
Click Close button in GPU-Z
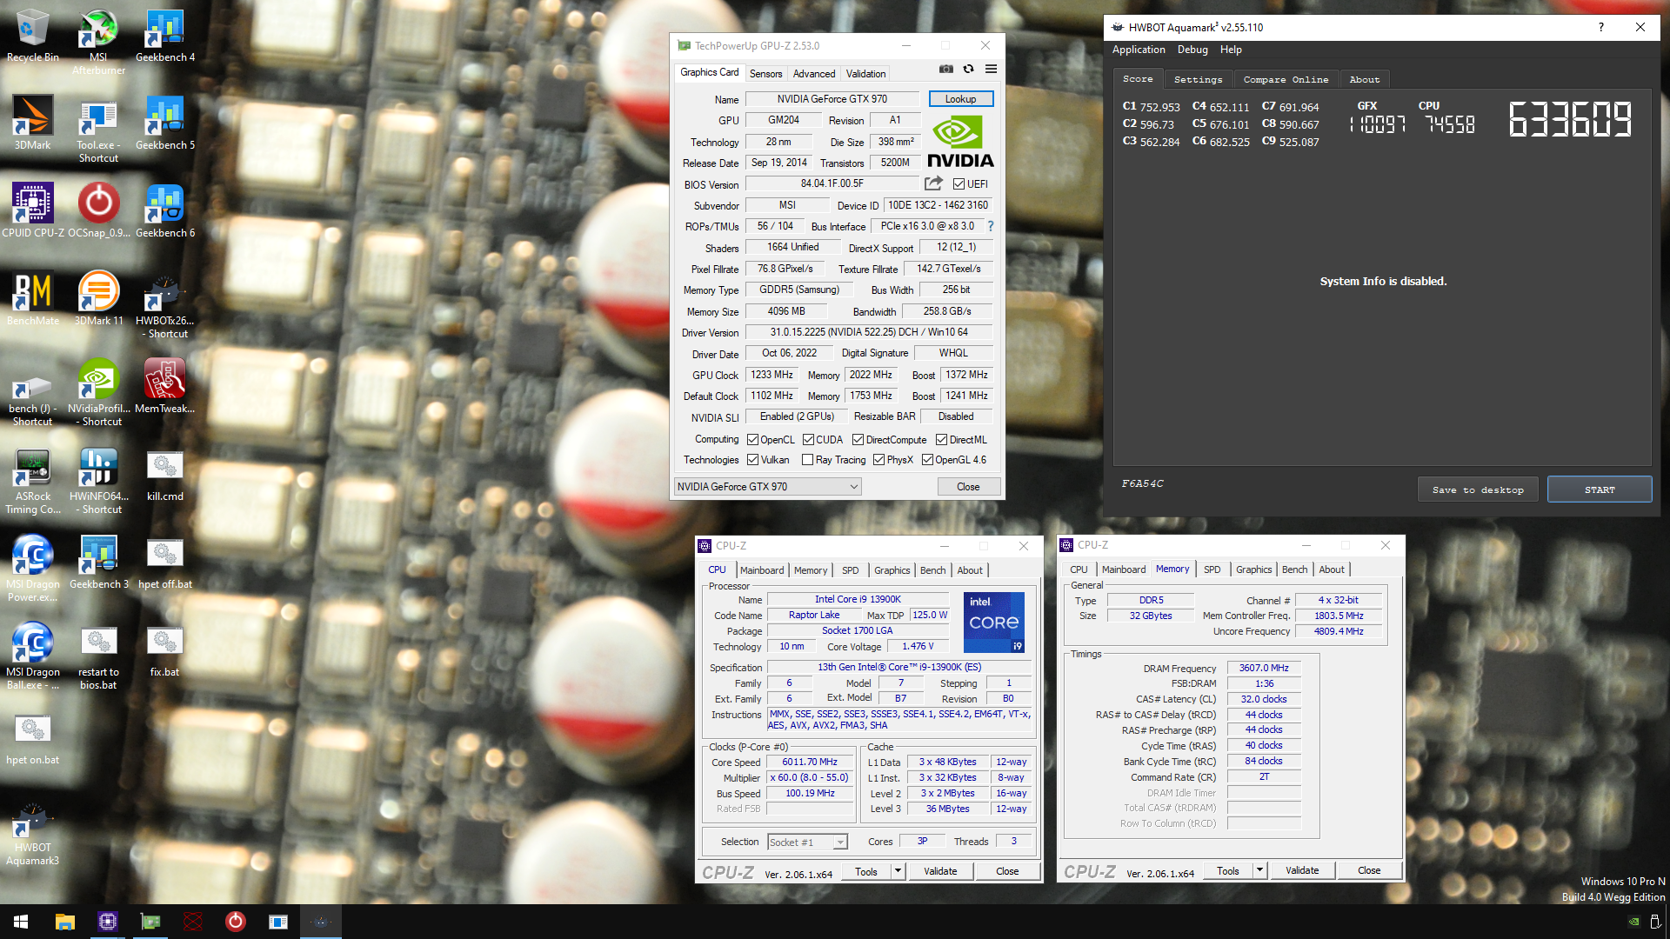click(x=968, y=487)
